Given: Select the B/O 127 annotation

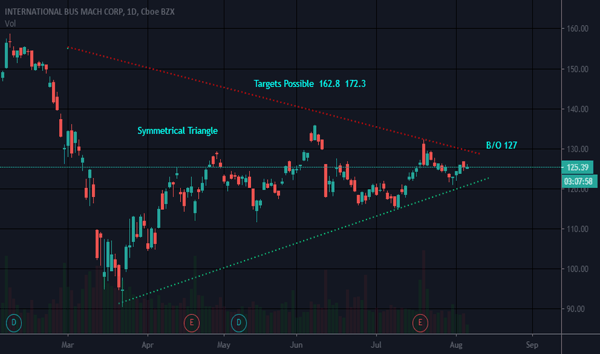Looking at the screenshot, I should [502, 145].
